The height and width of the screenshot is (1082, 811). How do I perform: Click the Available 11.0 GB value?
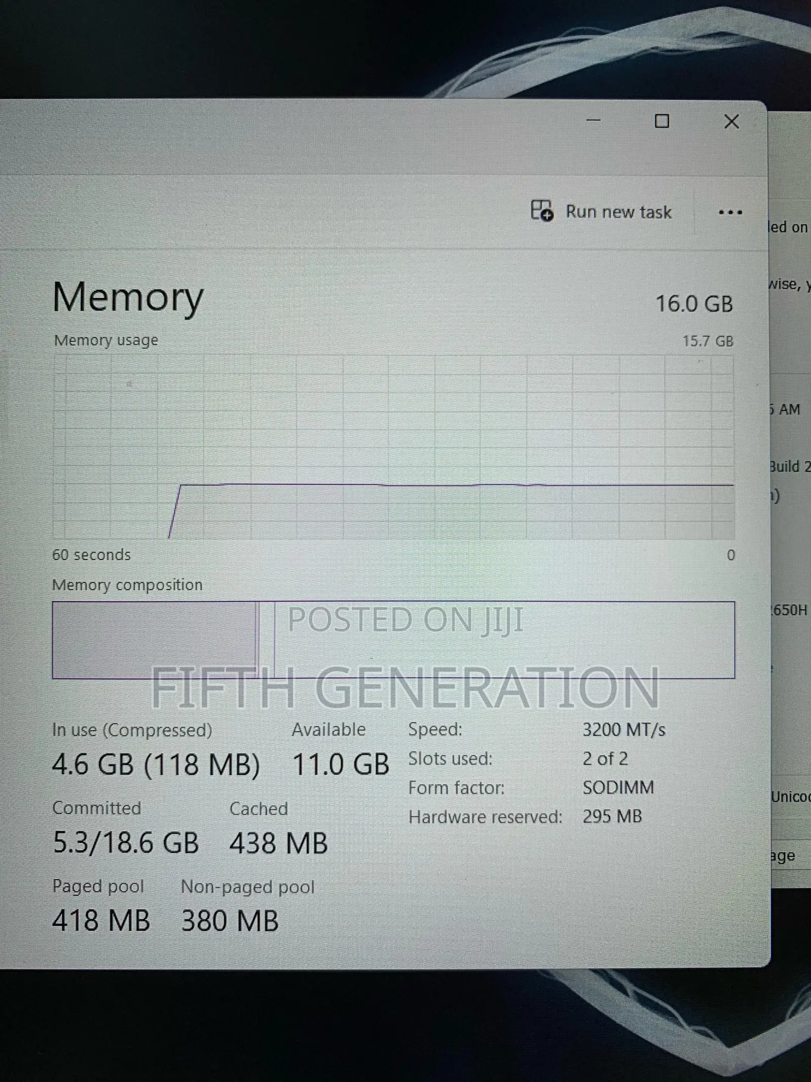pyautogui.click(x=341, y=764)
